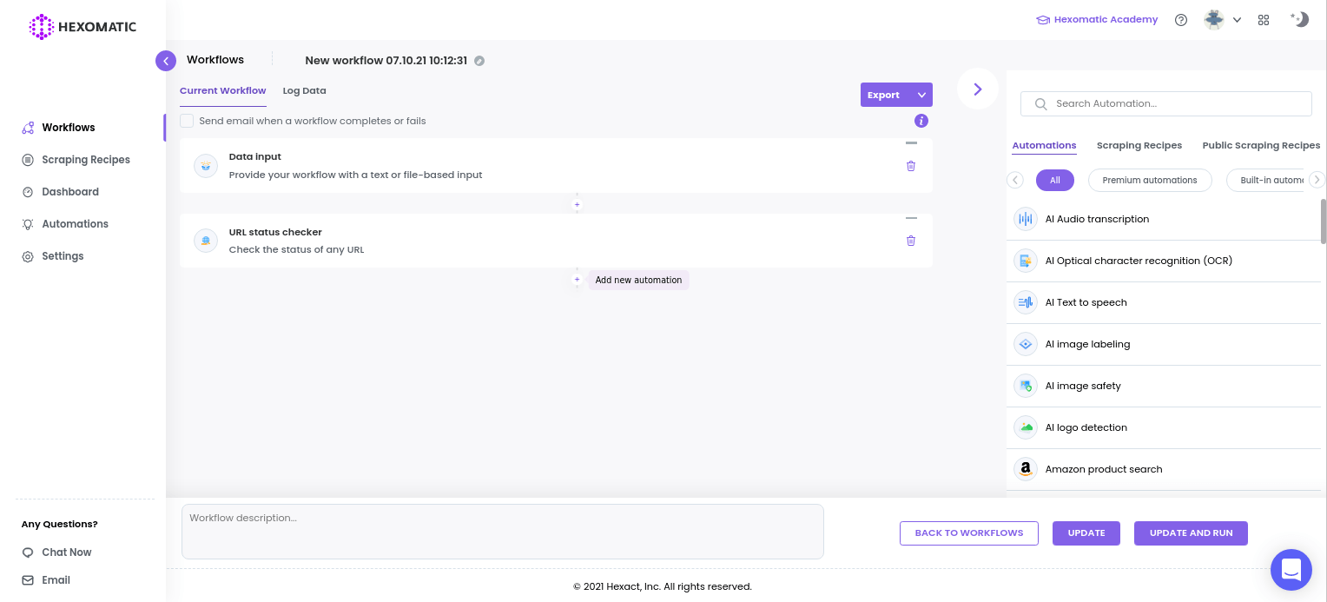Viewport: 1327px width, 602px height.
Task: Click the automations list scrollbar
Action: coord(1323,222)
